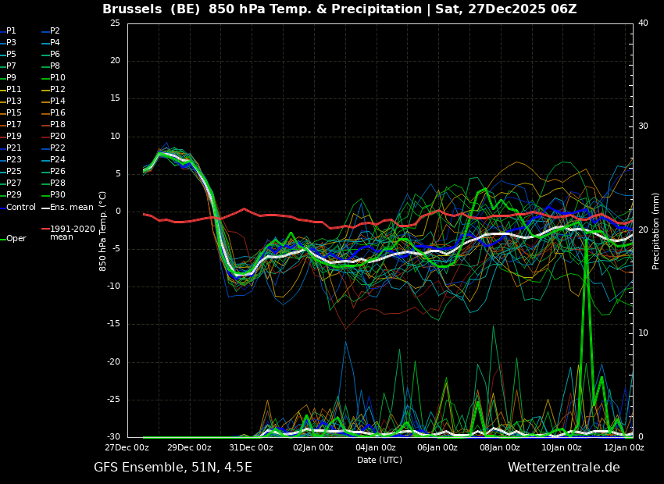Click the Wetterzentrale.de text
This screenshot has height=484, width=664.
coord(564,468)
